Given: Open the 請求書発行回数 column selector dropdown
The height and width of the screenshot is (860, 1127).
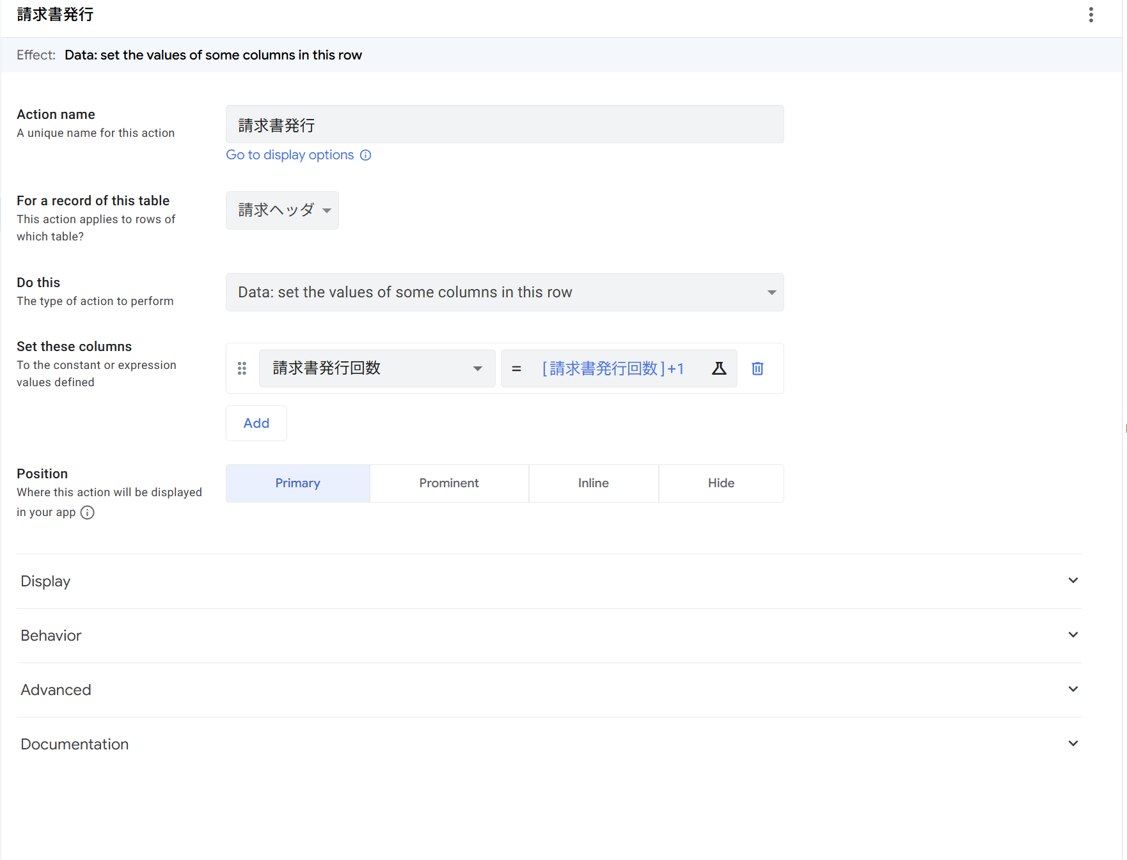Looking at the screenshot, I should [377, 368].
